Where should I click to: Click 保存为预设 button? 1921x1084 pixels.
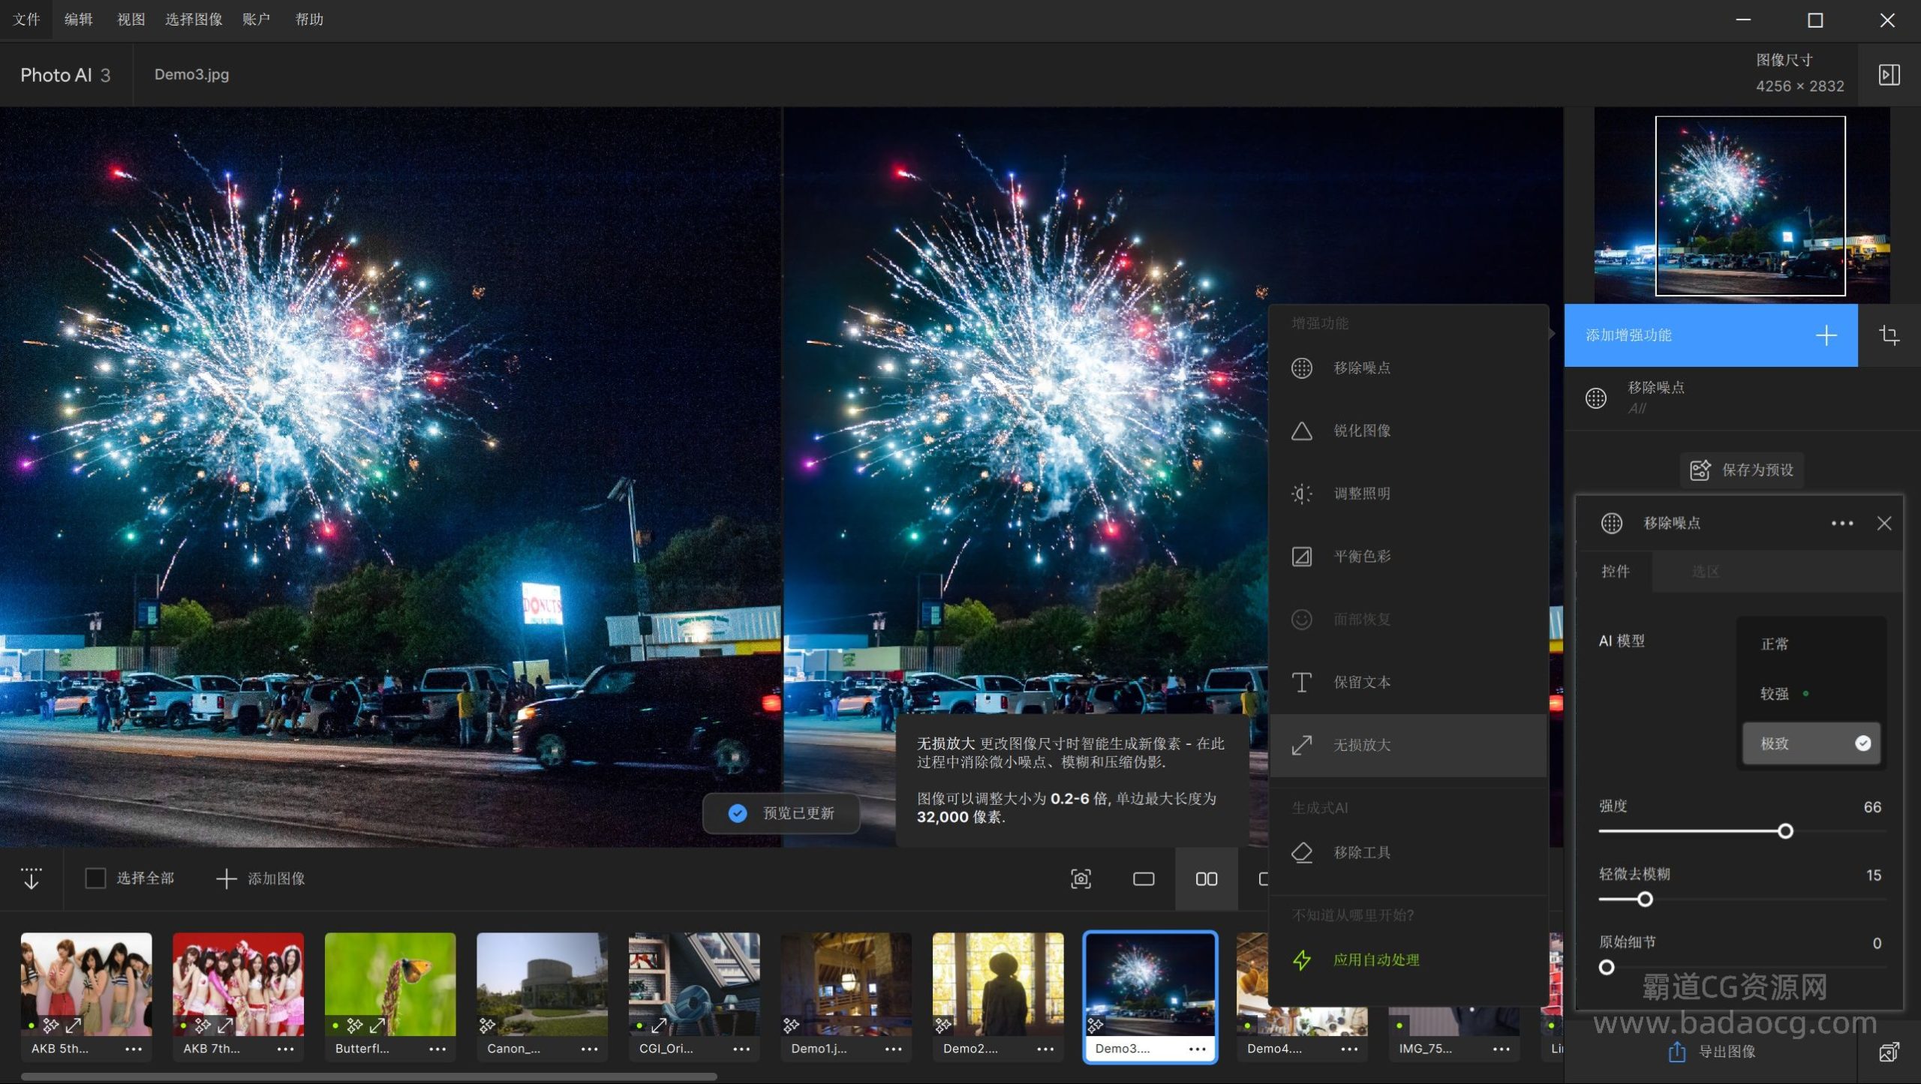1742,470
